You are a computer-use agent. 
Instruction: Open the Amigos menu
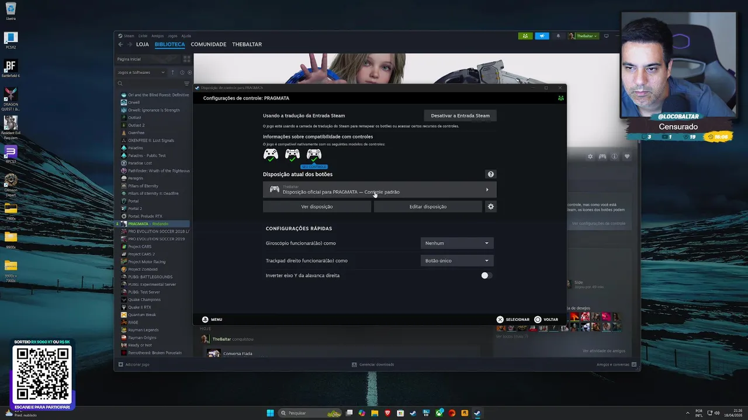click(158, 36)
